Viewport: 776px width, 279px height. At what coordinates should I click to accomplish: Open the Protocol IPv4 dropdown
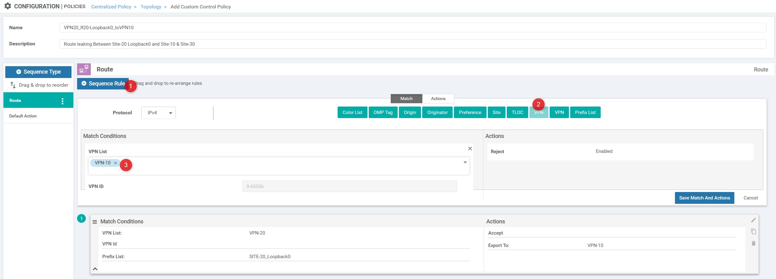coord(159,113)
